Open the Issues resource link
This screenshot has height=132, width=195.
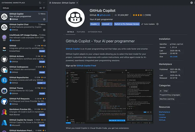162,115
